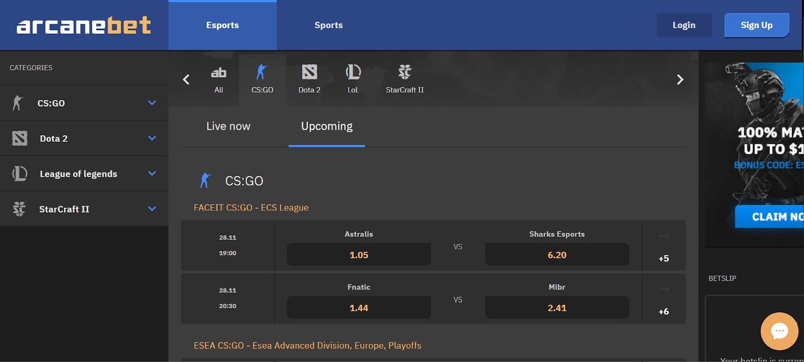Expand StarCraft II category chevron
Viewport: 804px width, 362px height.
(x=152, y=208)
